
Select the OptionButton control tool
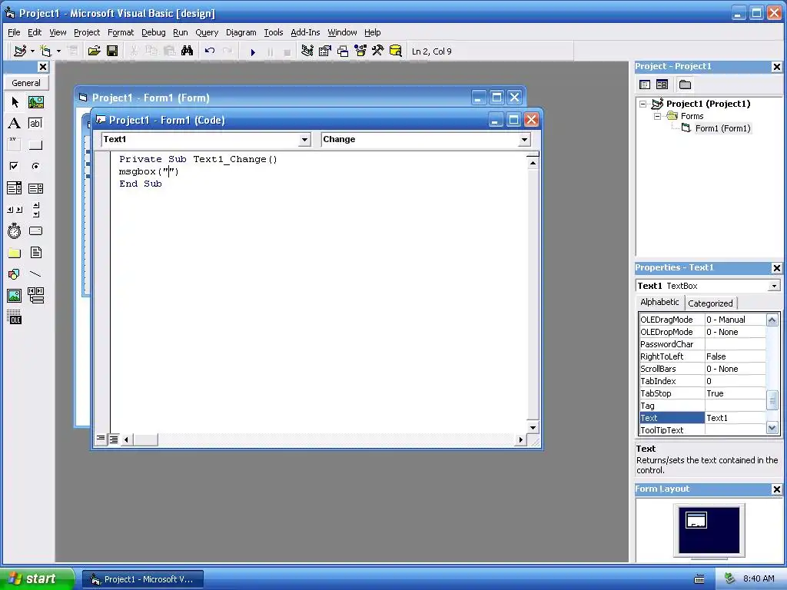[35, 166]
